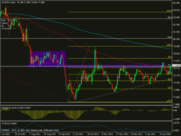
Task: Click the 71.880 price axis label
Action: tap(176, 104)
